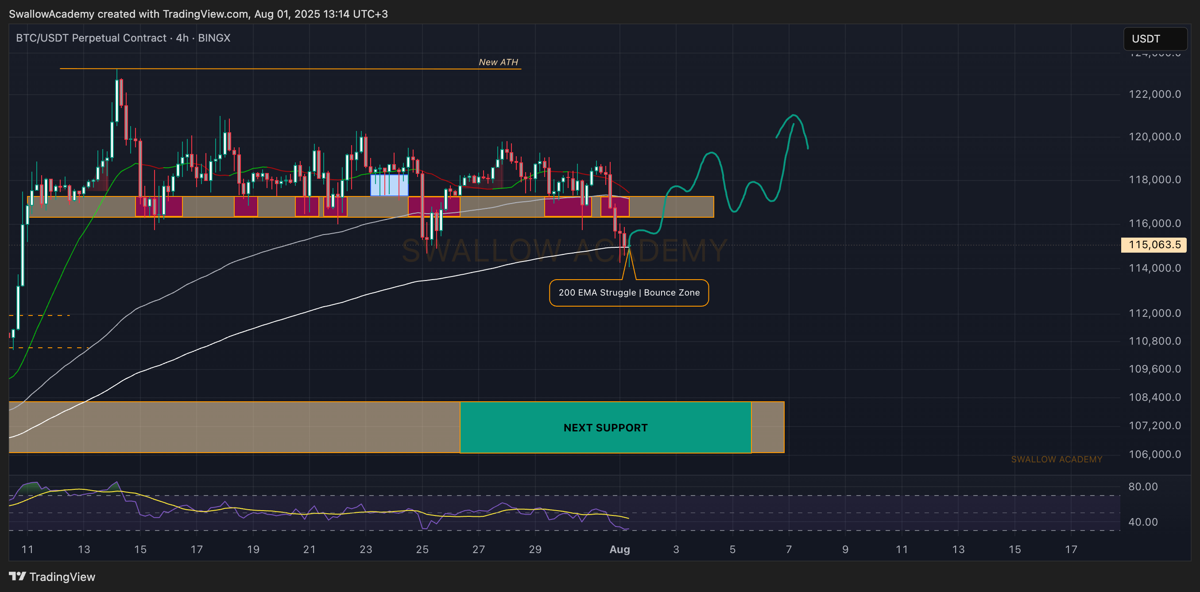The width and height of the screenshot is (1200, 592).
Task: Click the TradingView logo
Action: tap(52, 577)
